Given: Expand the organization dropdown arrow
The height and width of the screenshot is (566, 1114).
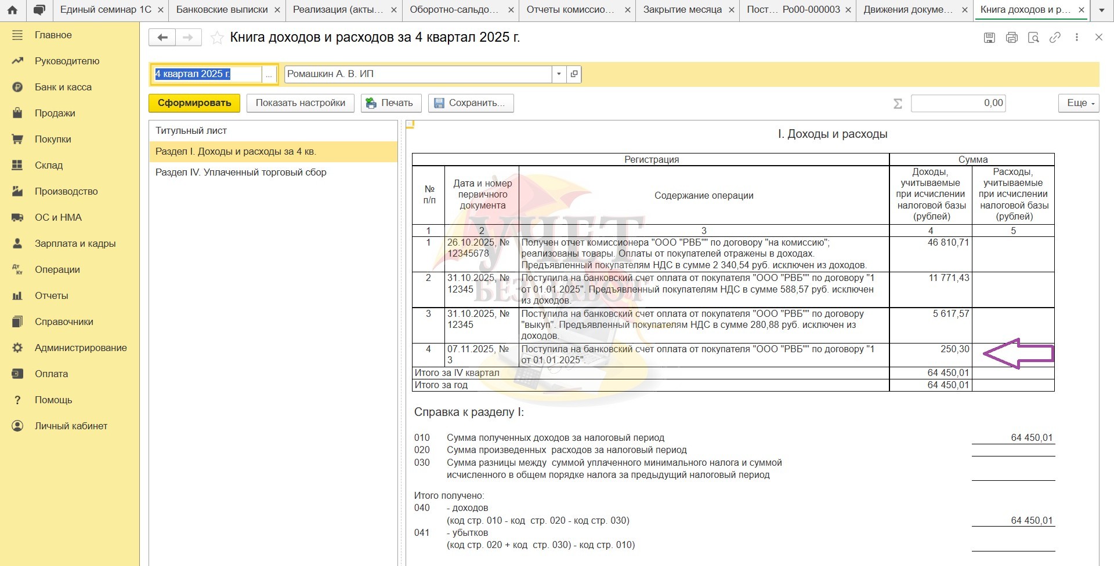Looking at the screenshot, I should (x=559, y=74).
